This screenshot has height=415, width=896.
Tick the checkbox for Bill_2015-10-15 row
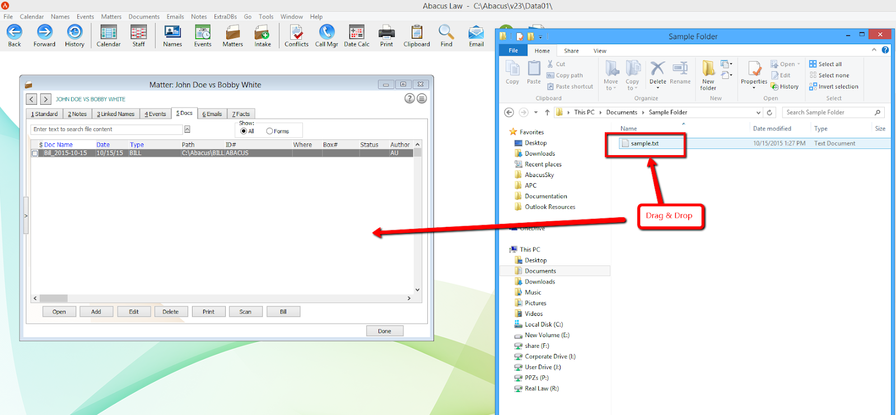(x=35, y=153)
